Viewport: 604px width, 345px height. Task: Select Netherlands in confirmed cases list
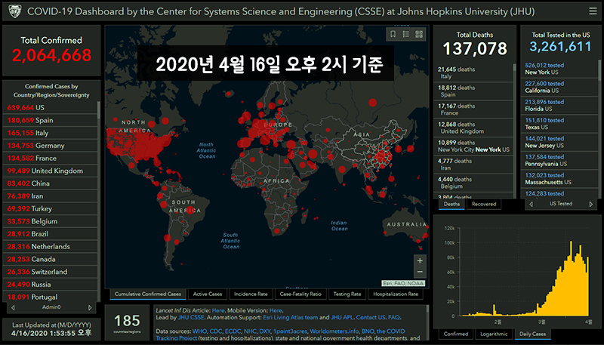50,246
